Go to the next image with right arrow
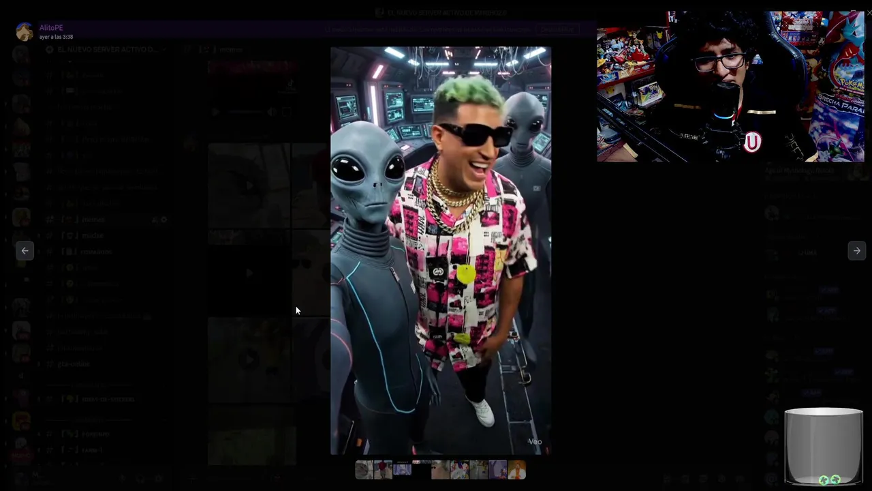This screenshot has width=872, height=491. point(856,251)
